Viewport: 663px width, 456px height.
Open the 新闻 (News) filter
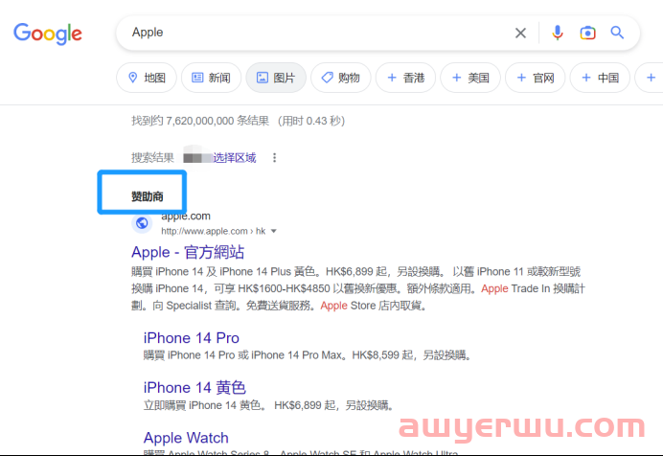(211, 78)
